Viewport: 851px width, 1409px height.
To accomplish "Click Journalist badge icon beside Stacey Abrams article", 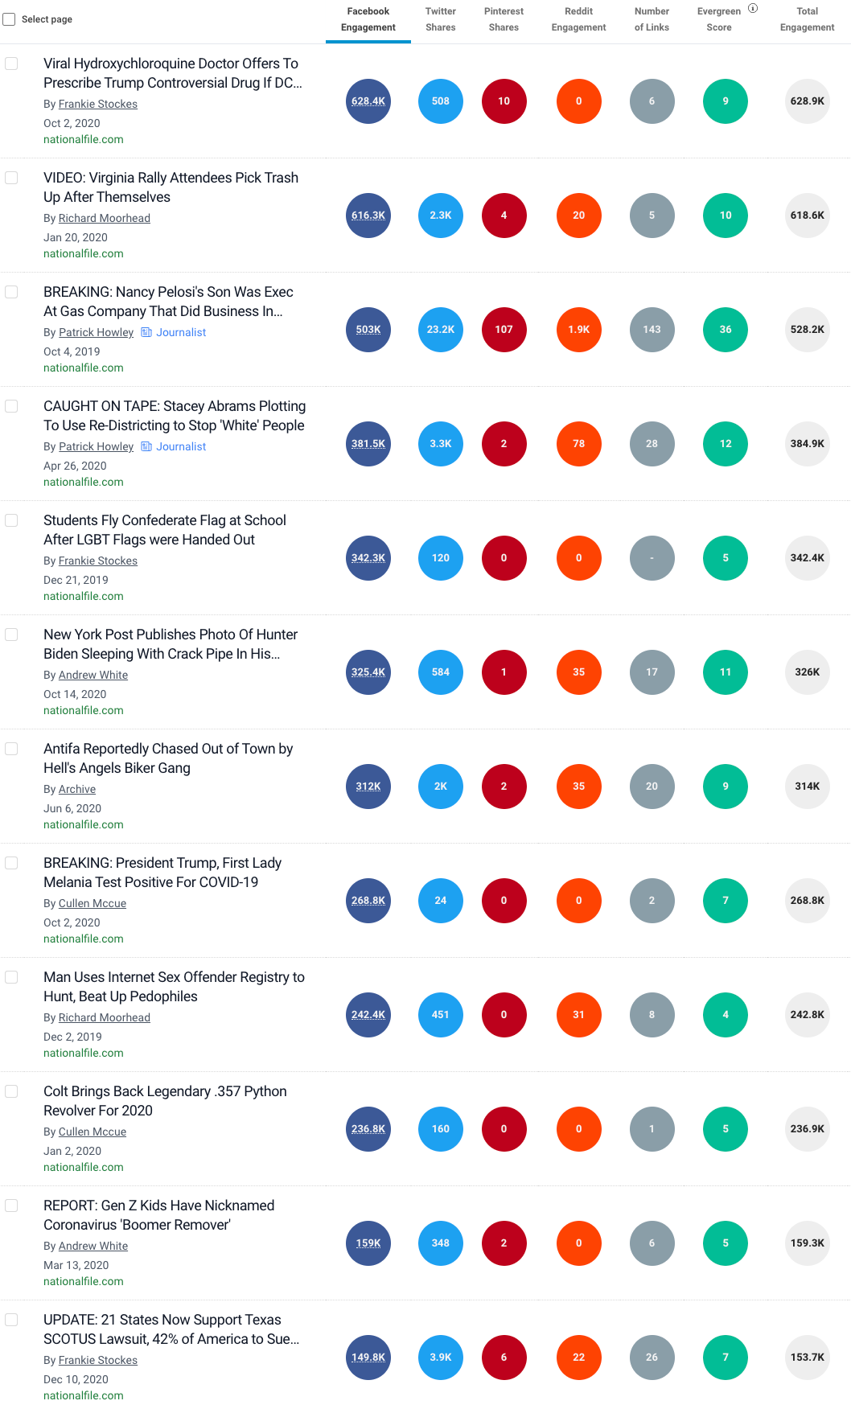I will point(146,446).
